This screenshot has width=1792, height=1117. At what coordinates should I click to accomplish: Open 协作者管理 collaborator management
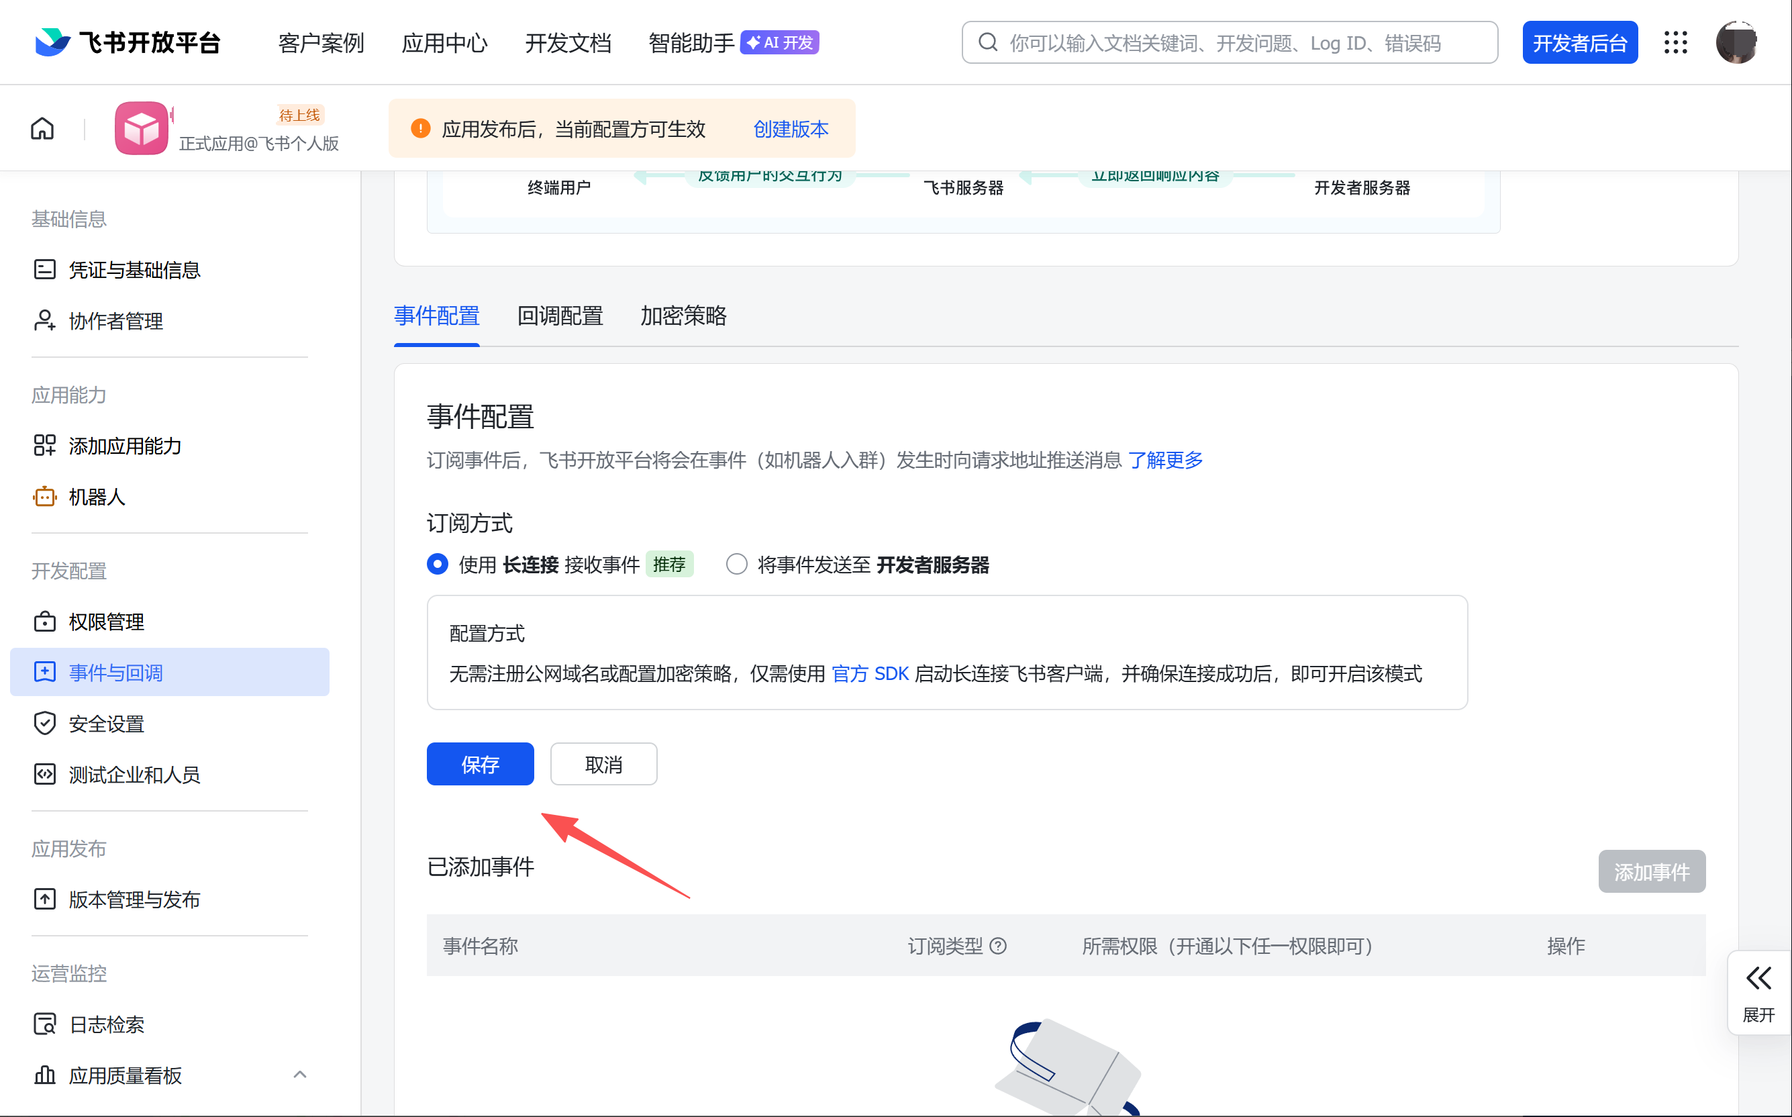click(115, 321)
